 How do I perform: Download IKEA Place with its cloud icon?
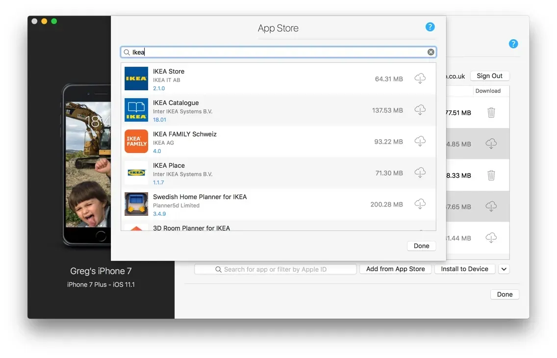tap(420, 173)
